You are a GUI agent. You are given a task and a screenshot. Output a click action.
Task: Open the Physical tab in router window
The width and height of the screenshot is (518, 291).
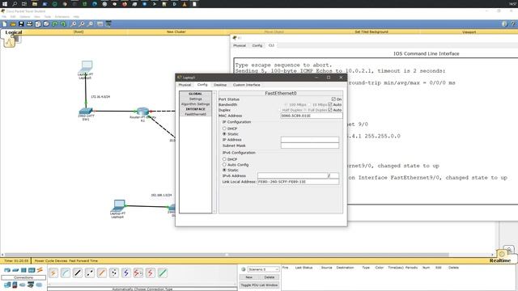pyautogui.click(x=240, y=45)
